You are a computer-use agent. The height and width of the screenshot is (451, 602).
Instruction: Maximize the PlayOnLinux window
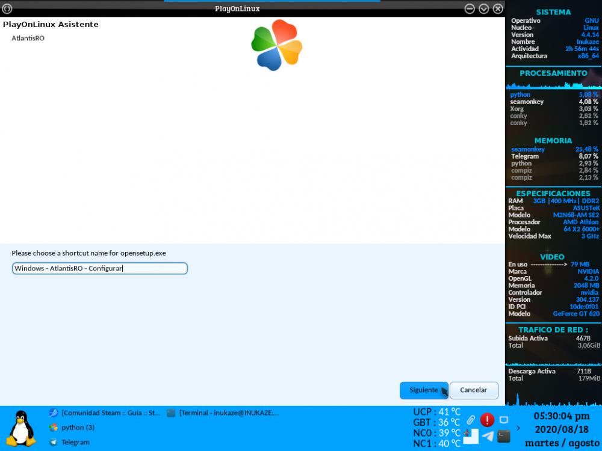[484, 8]
